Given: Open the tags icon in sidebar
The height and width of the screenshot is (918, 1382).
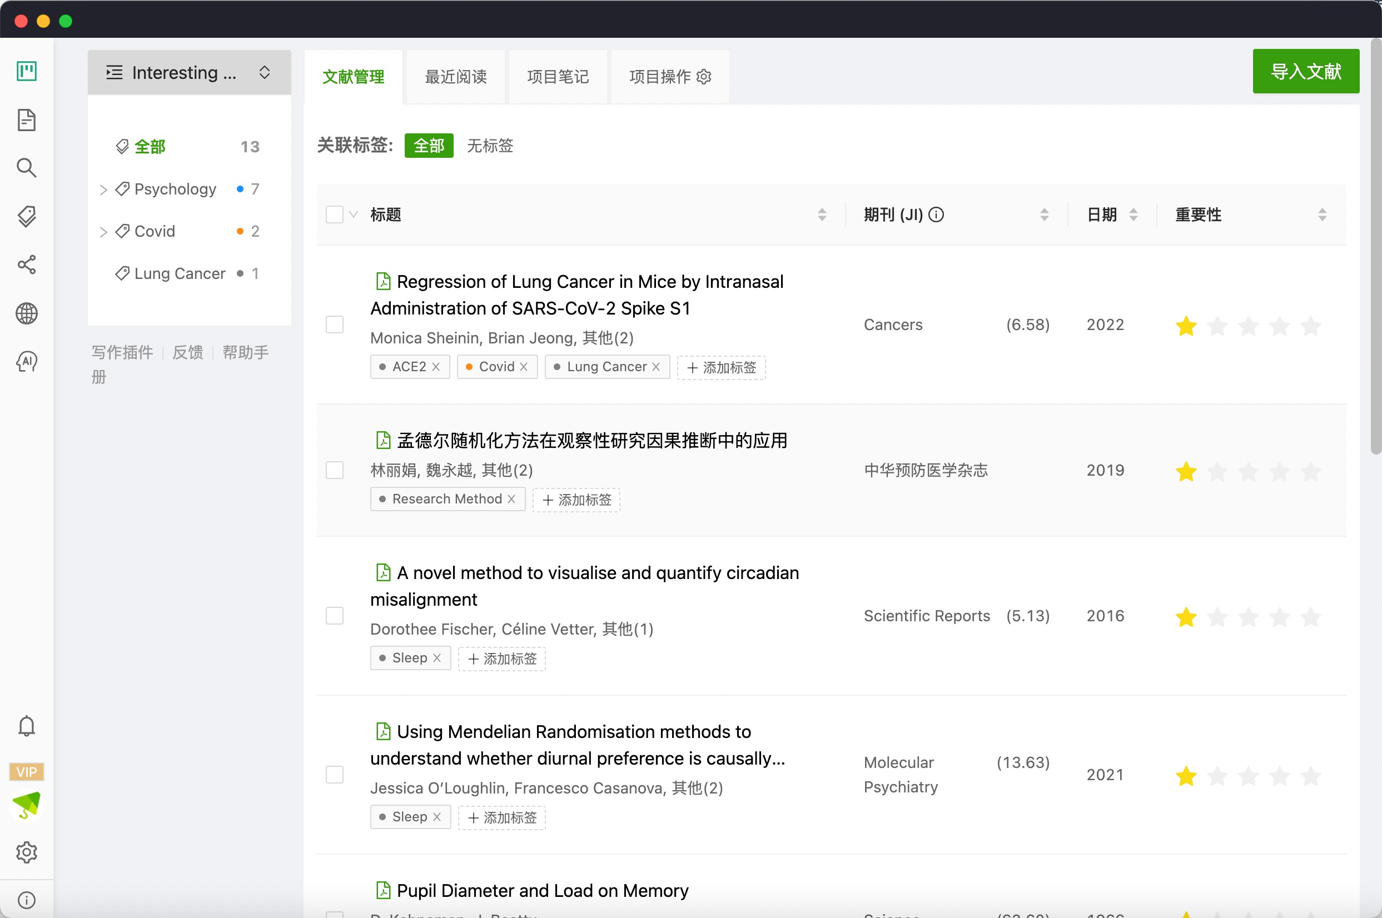Looking at the screenshot, I should [26, 217].
